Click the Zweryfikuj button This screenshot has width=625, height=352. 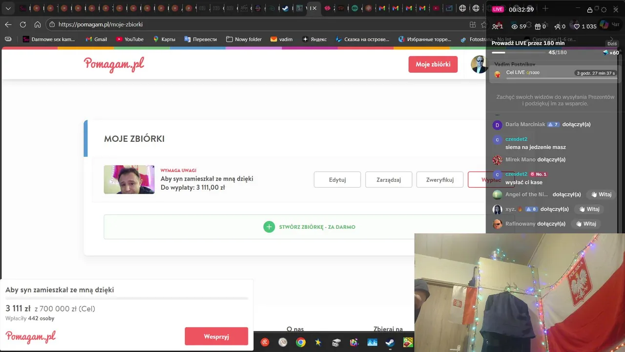440,179
